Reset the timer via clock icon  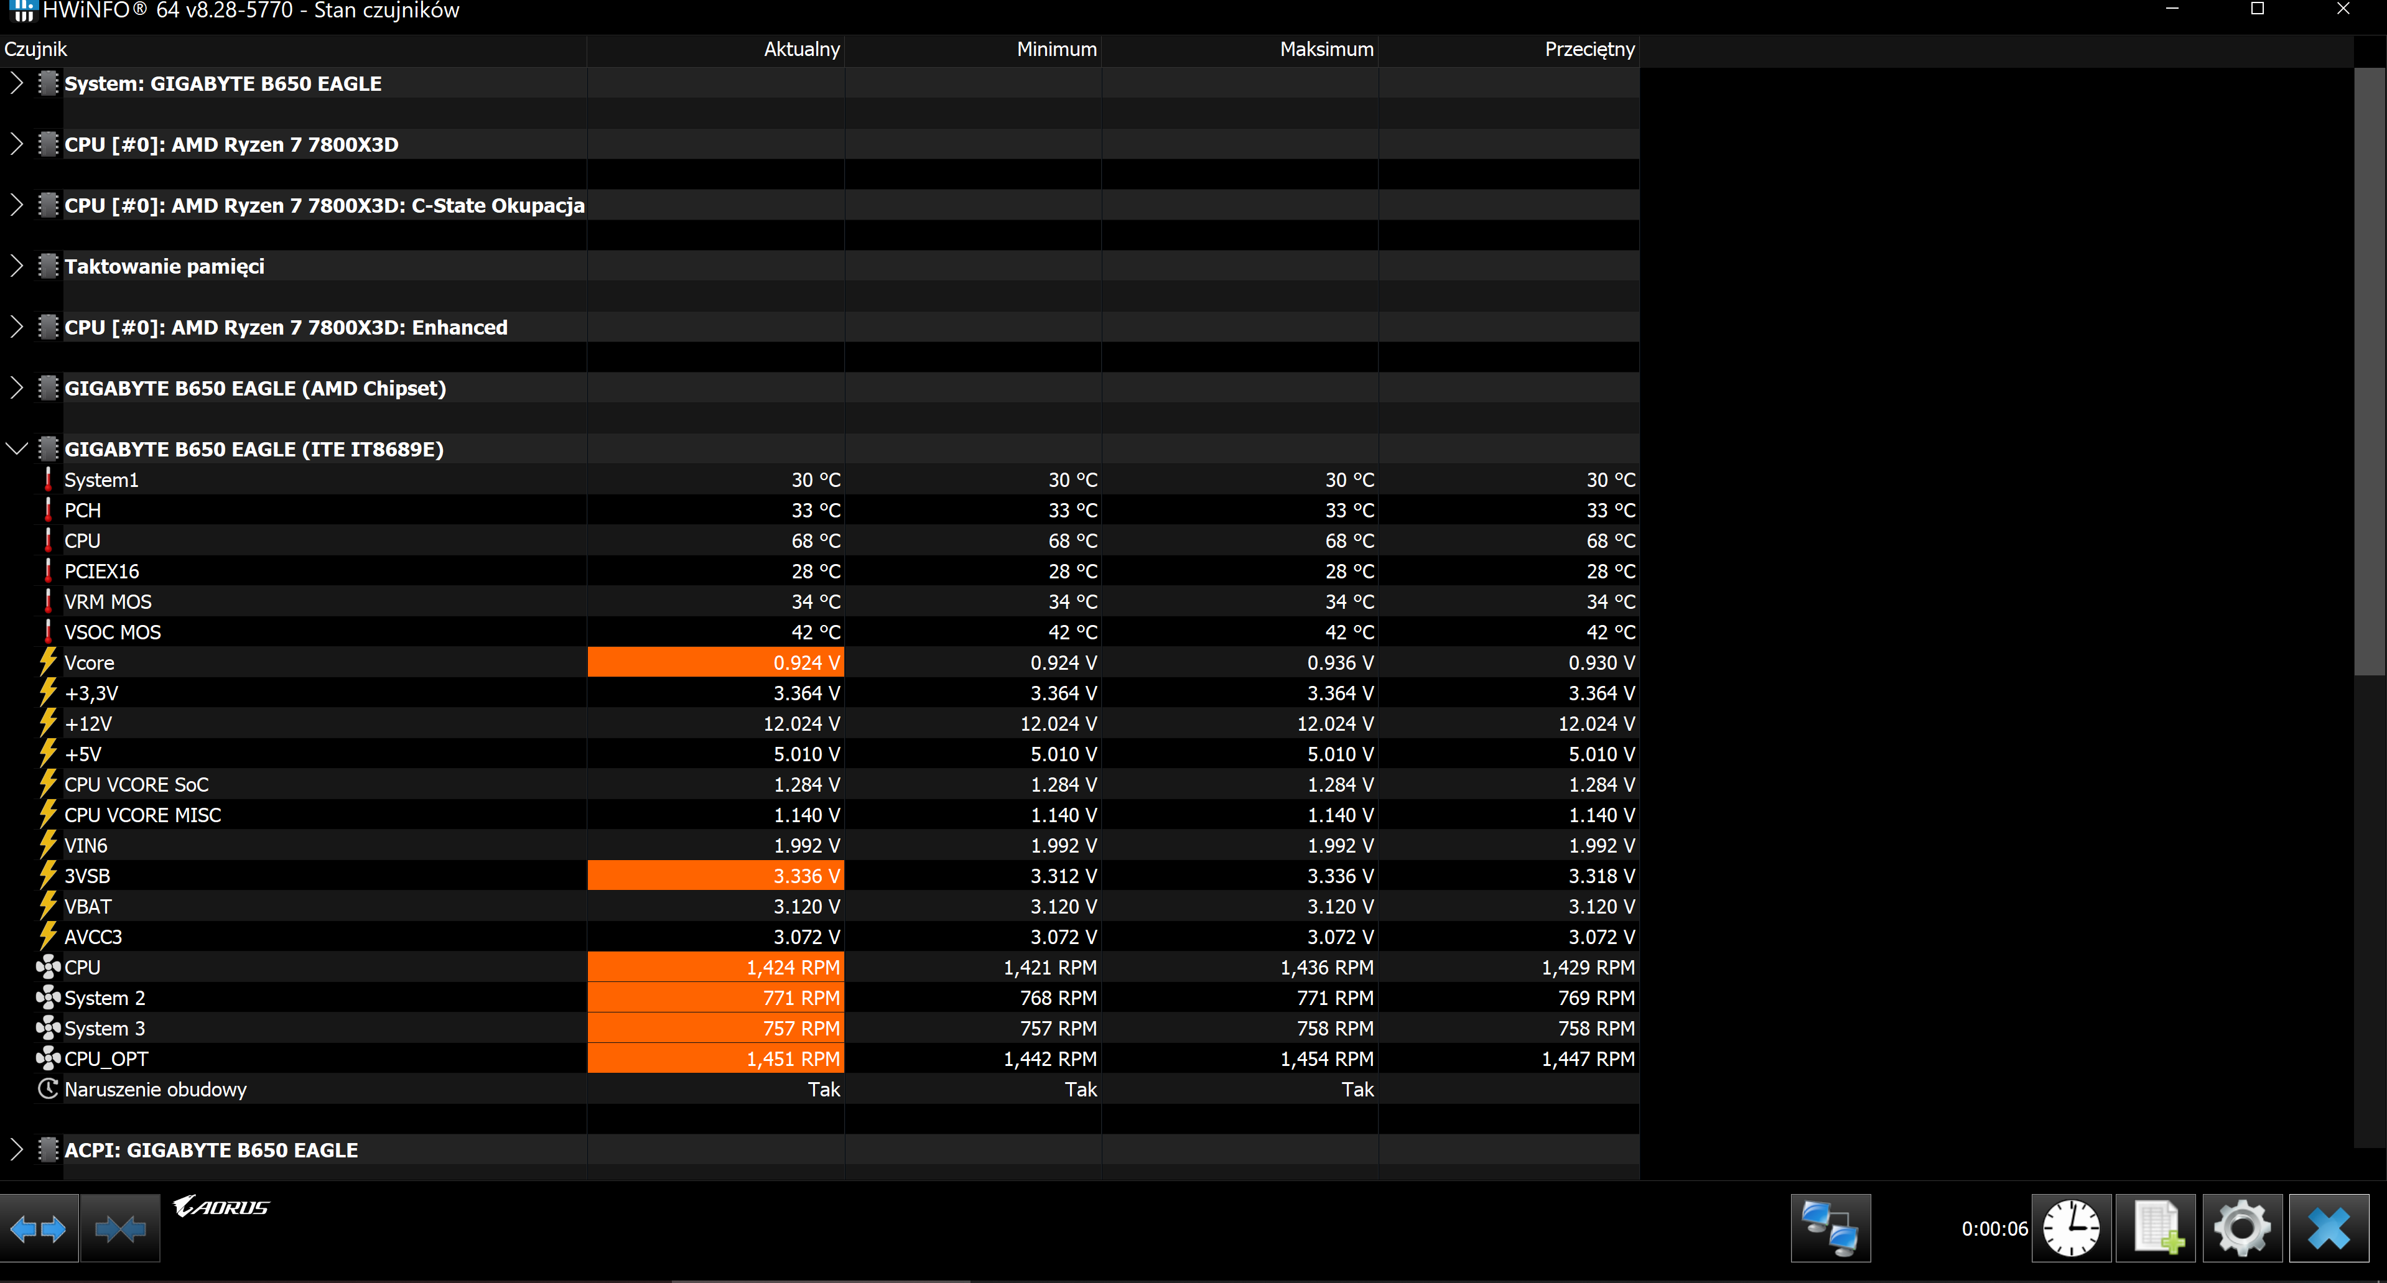coord(2071,1228)
